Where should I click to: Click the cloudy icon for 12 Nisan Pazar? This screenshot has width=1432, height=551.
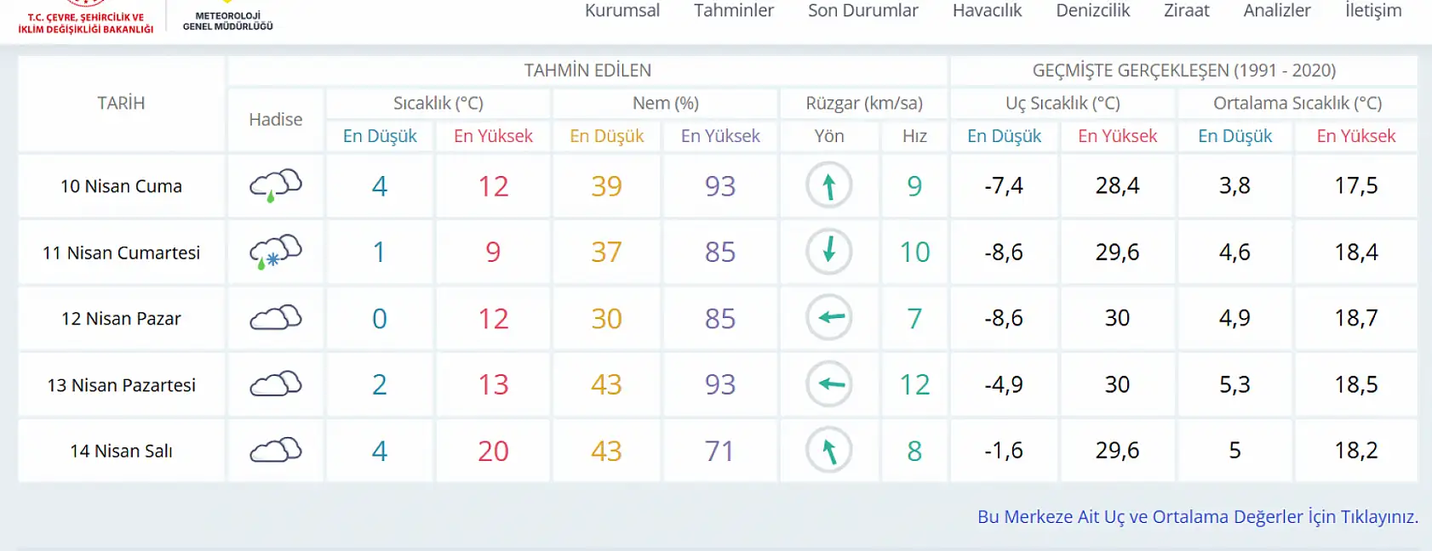pyautogui.click(x=276, y=317)
